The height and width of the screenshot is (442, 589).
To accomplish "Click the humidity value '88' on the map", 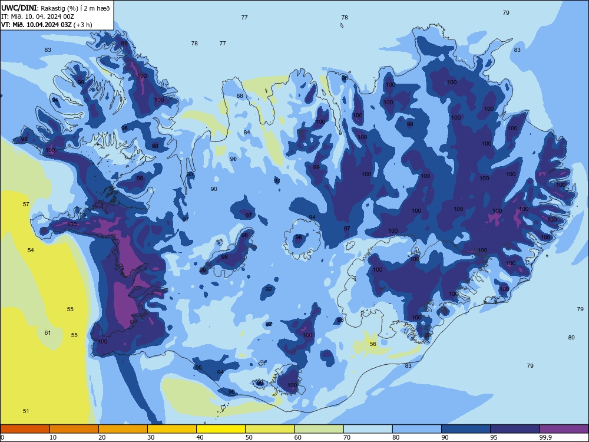I will [x=240, y=96].
